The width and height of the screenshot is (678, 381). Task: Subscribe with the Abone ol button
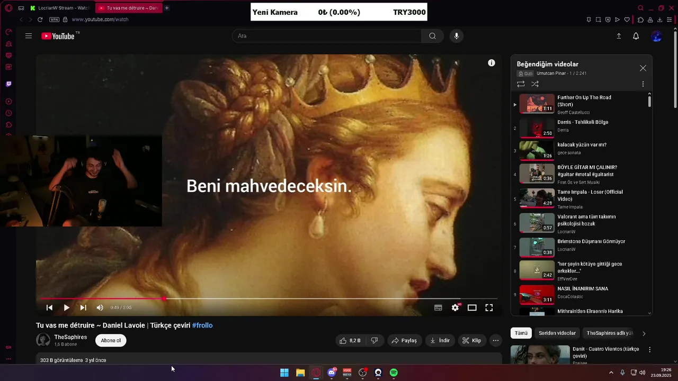pos(111,340)
